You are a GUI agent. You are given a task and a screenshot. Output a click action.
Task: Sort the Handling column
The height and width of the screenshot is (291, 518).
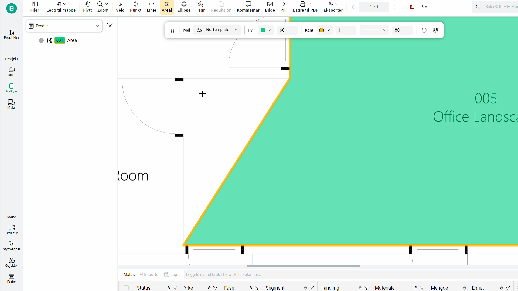coord(360,288)
